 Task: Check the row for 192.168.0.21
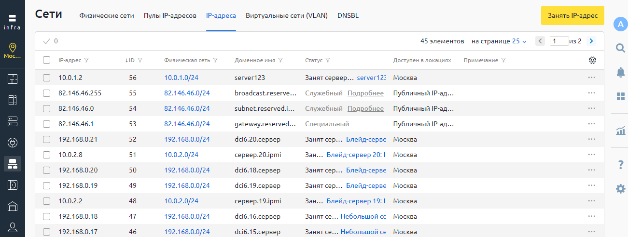point(46,139)
